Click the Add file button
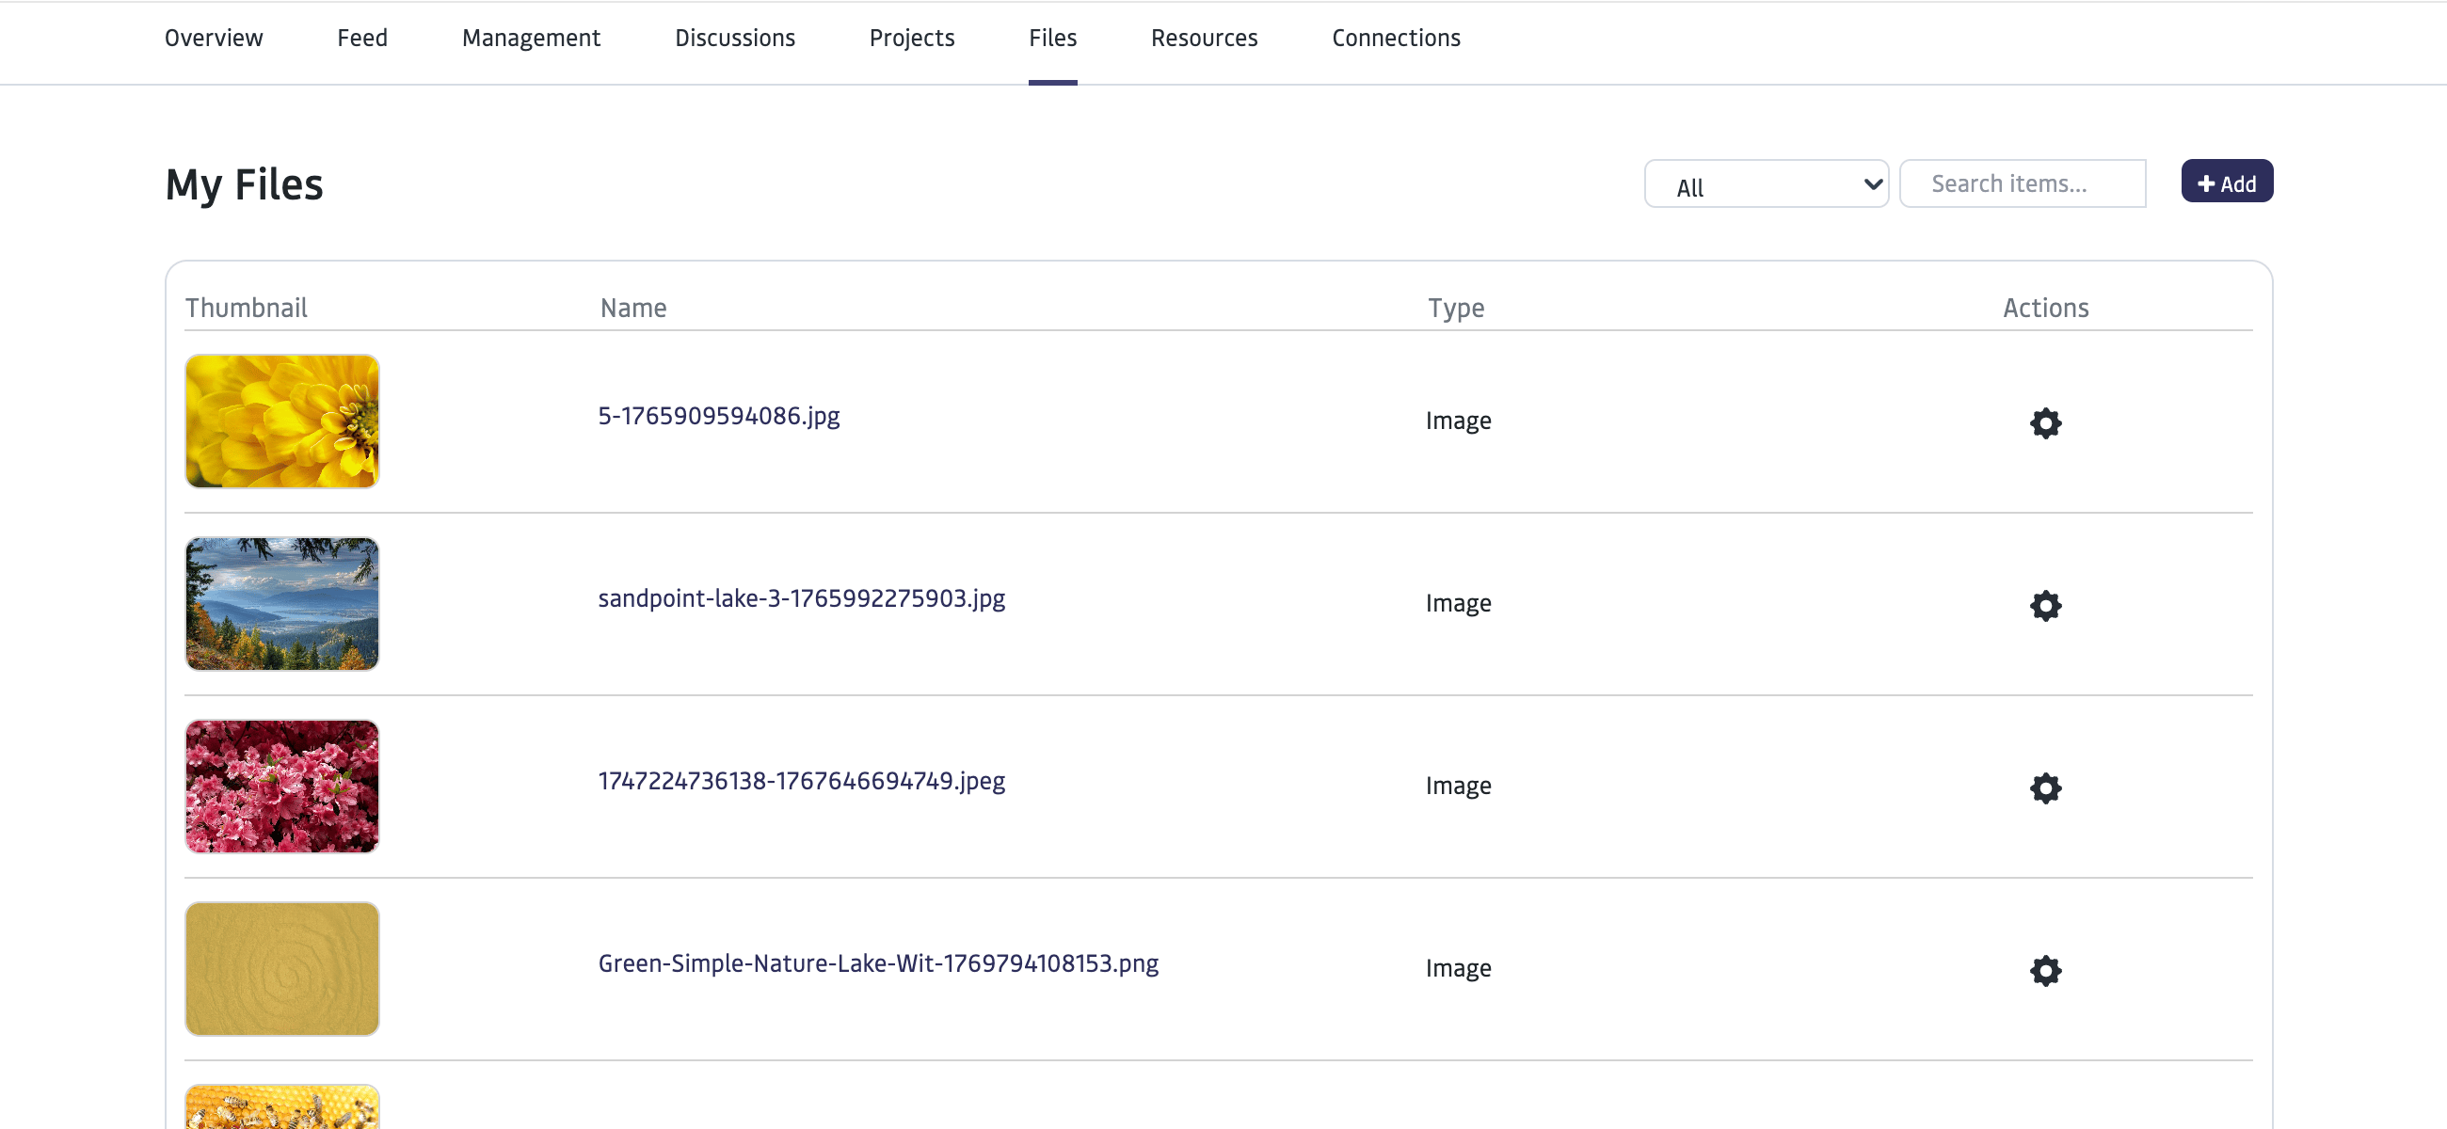Image resolution: width=2447 pixels, height=1129 pixels. click(x=2227, y=182)
